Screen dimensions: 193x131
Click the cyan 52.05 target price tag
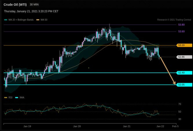click(x=184, y=85)
